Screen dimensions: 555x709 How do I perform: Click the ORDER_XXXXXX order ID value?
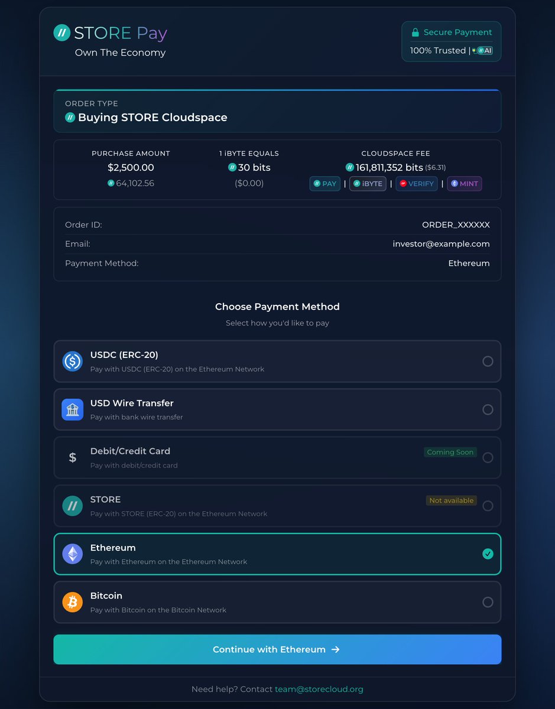tap(456, 225)
